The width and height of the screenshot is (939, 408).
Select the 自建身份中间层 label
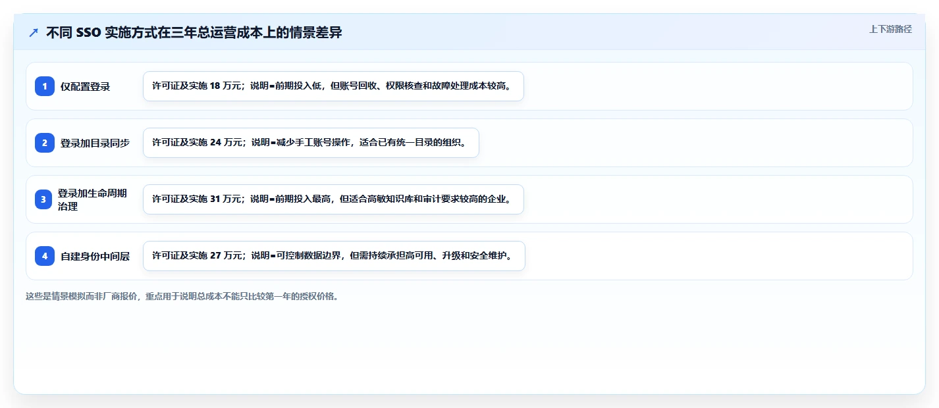click(x=95, y=256)
